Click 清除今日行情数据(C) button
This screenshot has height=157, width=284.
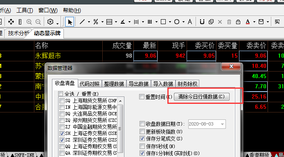point(202,96)
